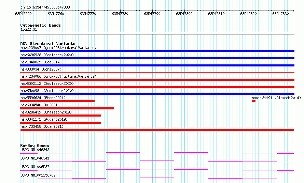This screenshot has height=183, width=304.
Task: Click the DGV Structural Variants track title
Action: pyautogui.click(x=48, y=44)
